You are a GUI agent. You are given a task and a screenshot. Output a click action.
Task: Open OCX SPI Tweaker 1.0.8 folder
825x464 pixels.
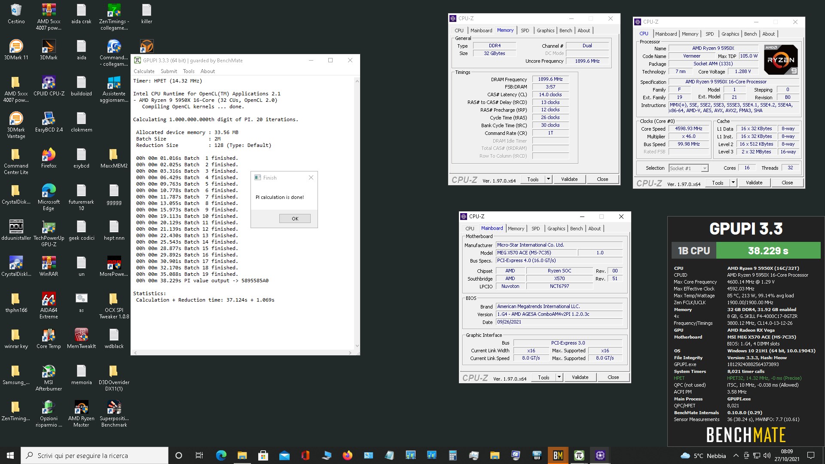pyautogui.click(x=114, y=305)
